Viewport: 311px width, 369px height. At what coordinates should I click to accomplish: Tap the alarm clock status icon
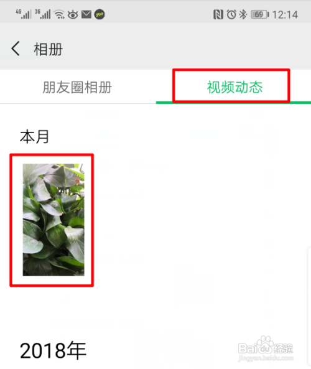[231, 14]
